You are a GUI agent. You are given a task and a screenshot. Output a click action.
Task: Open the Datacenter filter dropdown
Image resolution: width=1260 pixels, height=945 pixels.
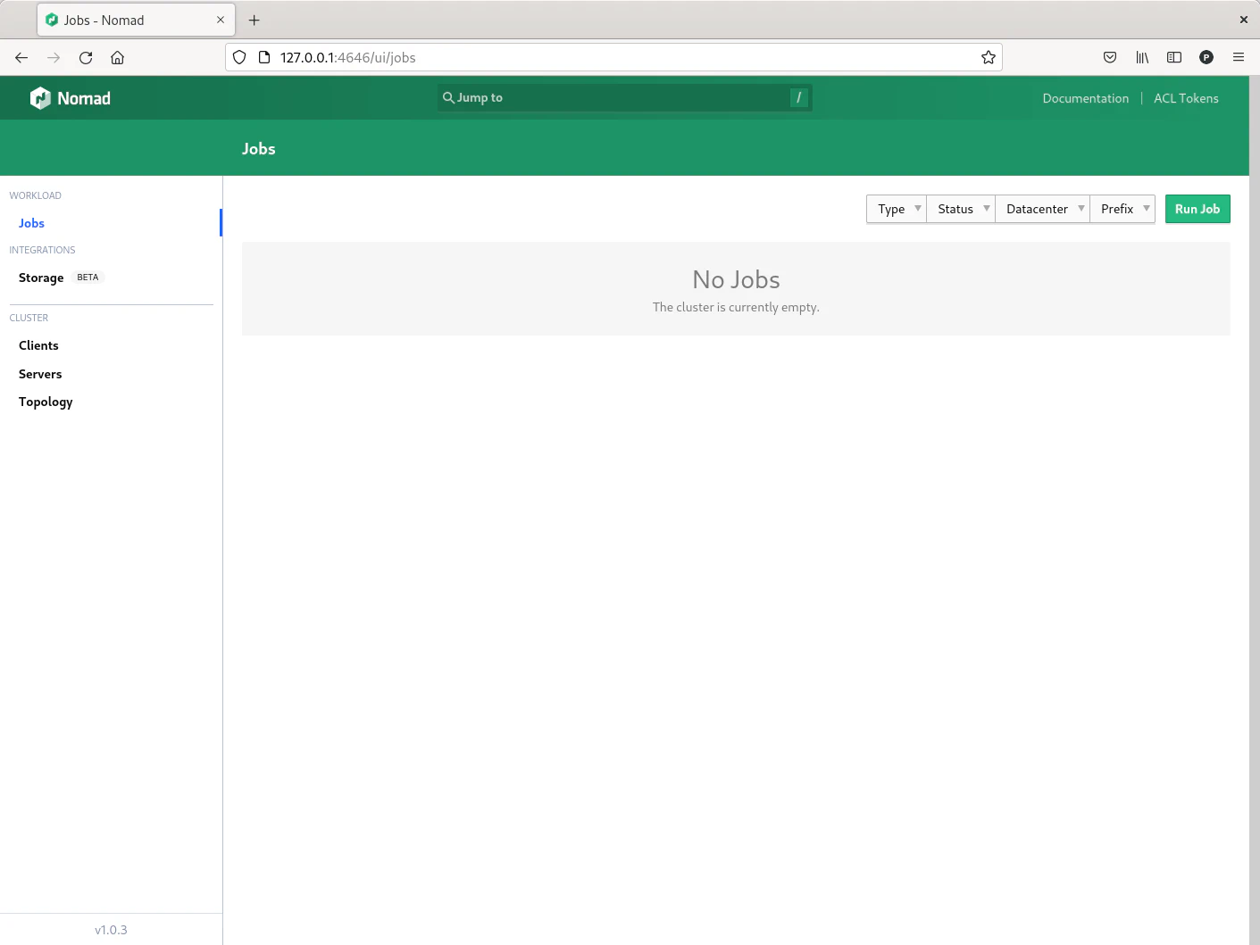(1042, 209)
